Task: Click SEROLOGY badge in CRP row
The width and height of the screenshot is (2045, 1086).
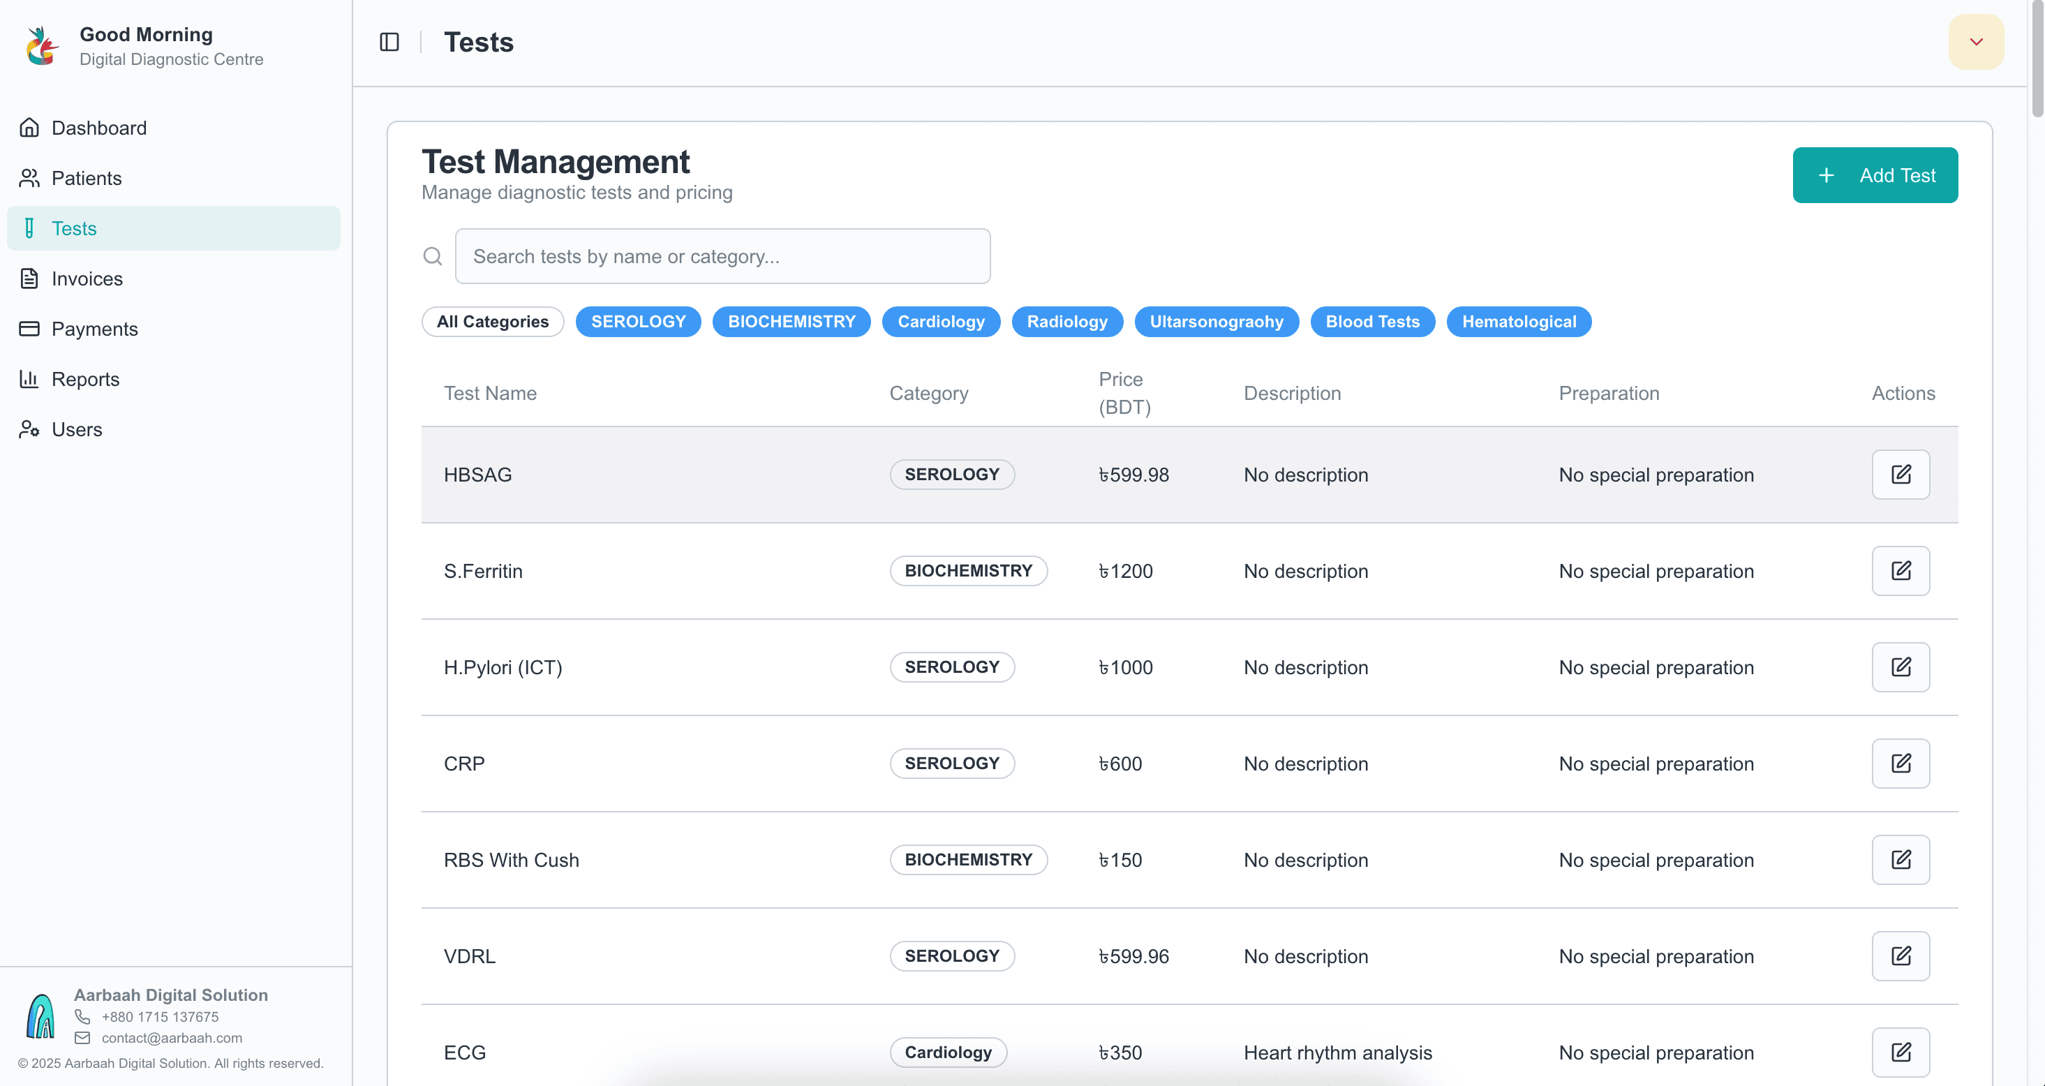Action: click(x=952, y=764)
